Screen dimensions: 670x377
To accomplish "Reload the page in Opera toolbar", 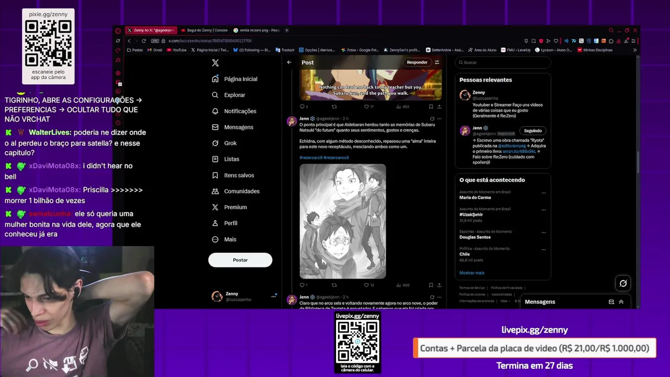I will (144, 41).
